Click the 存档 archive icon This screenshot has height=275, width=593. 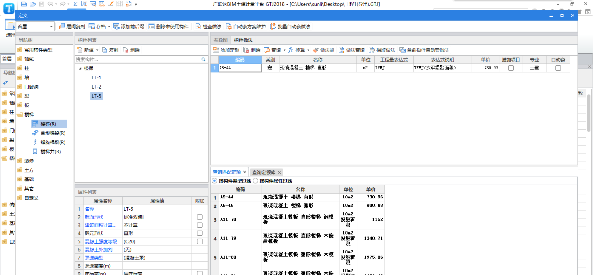pyautogui.click(x=92, y=27)
